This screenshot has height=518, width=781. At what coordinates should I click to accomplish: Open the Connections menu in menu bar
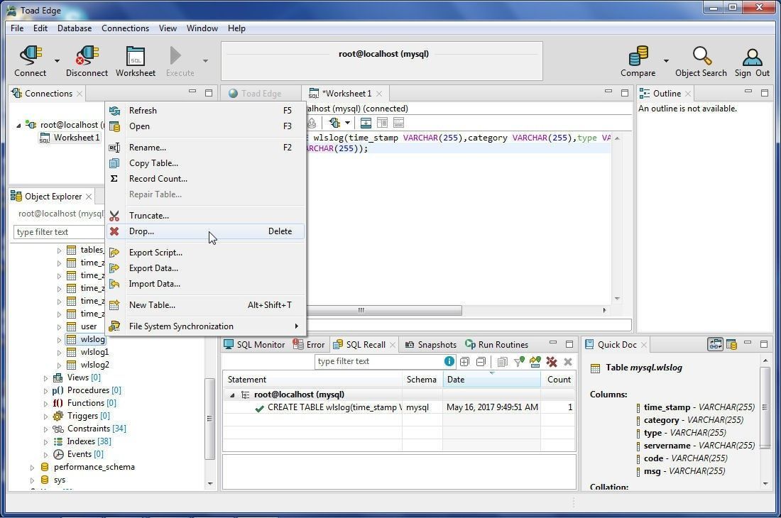[125, 28]
